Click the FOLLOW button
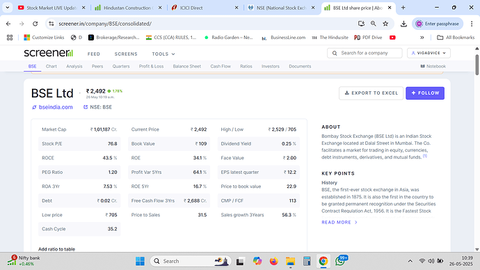This screenshot has height=270, width=480. click(x=425, y=93)
